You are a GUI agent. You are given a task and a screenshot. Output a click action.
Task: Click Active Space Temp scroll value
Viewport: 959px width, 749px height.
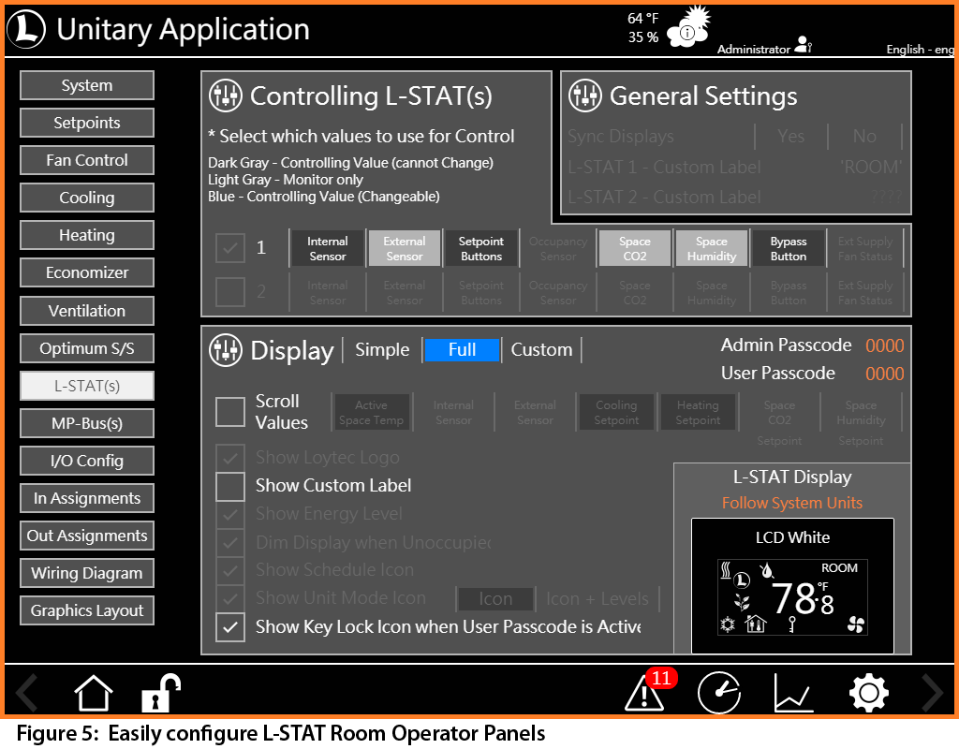371,413
